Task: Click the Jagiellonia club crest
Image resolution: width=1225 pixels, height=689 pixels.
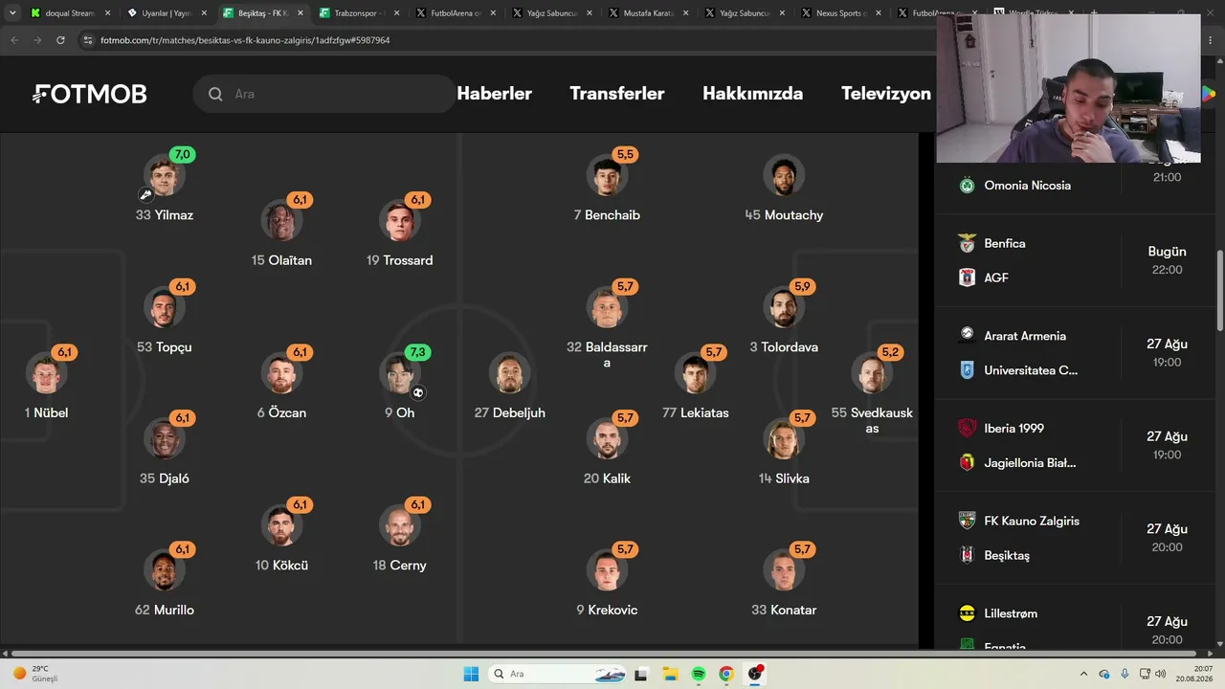Action: point(967,463)
